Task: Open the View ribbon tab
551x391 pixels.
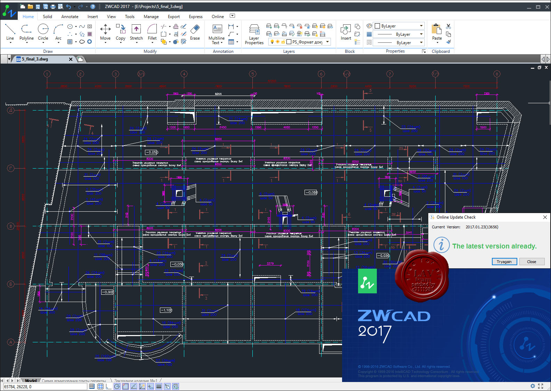Action: 111,16
